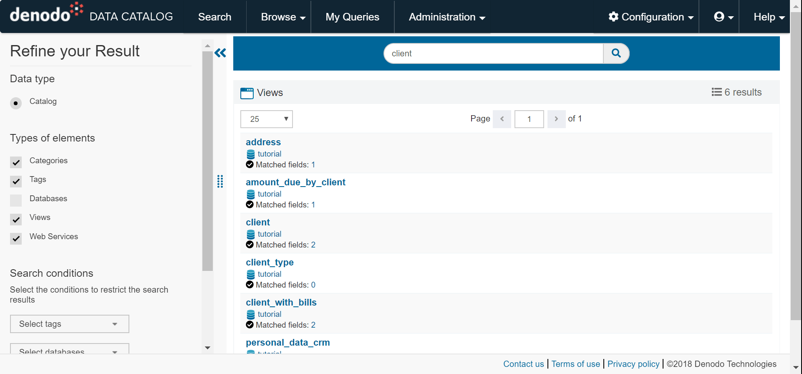
Task: Click the check icon for client matched fields
Action: (250, 245)
